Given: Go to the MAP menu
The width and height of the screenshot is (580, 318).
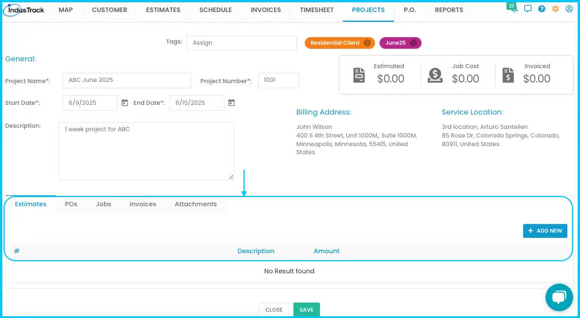Looking at the screenshot, I should (66, 10).
